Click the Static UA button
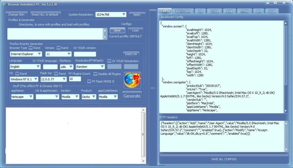The height and width of the screenshot is (168, 293). click(x=131, y=54)
